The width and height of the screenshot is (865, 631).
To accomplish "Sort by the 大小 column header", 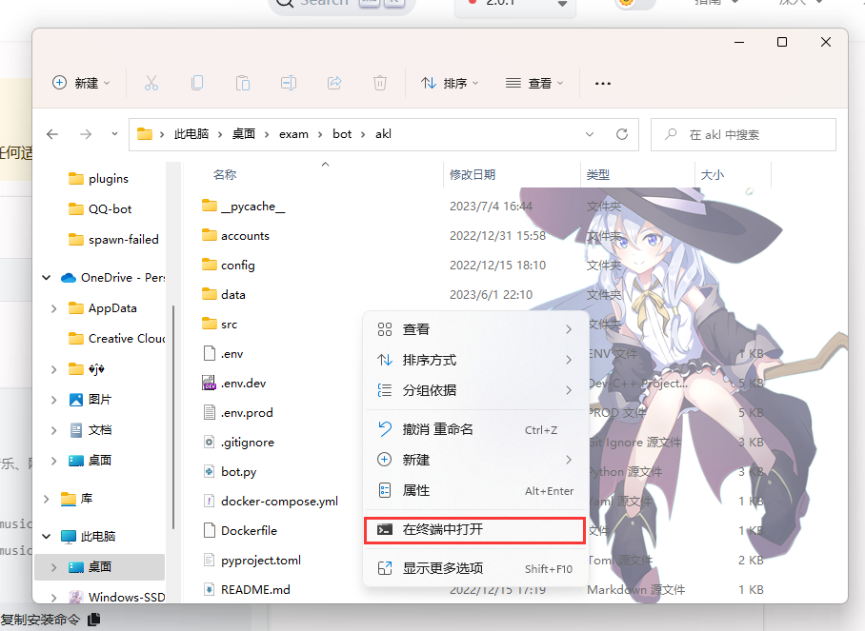I will click(713, 175).
